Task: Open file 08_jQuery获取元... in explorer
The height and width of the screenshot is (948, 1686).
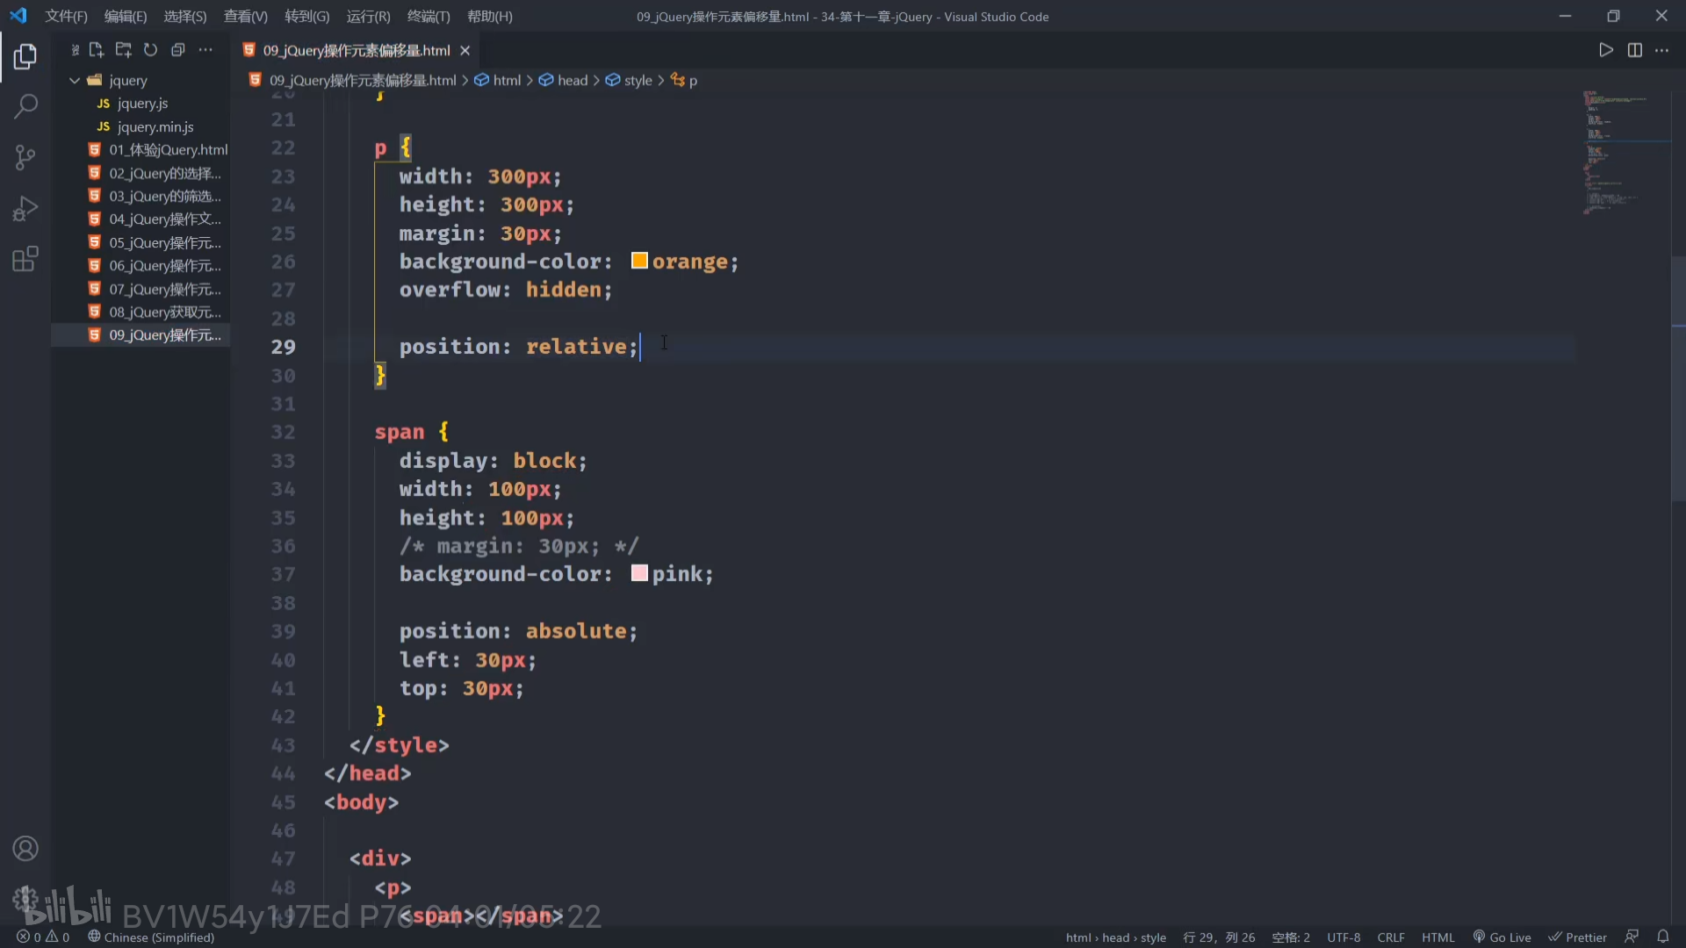Action: (x=164, y=312)
